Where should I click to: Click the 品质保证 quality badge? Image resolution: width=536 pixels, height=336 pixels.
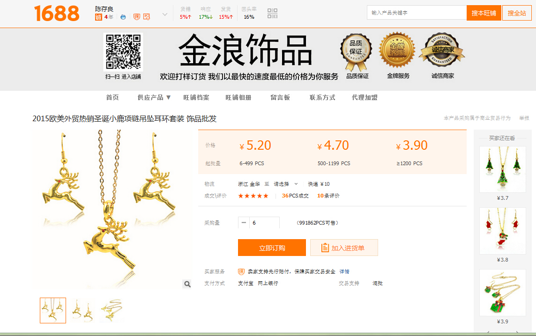[x=356, y=51]
